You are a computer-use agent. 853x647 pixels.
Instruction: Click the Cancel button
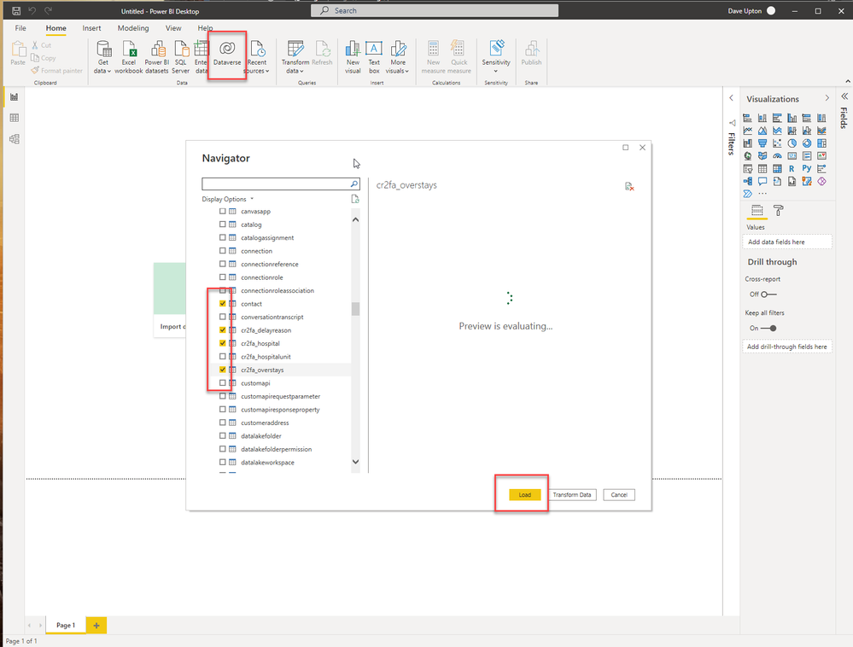point(619,495)
